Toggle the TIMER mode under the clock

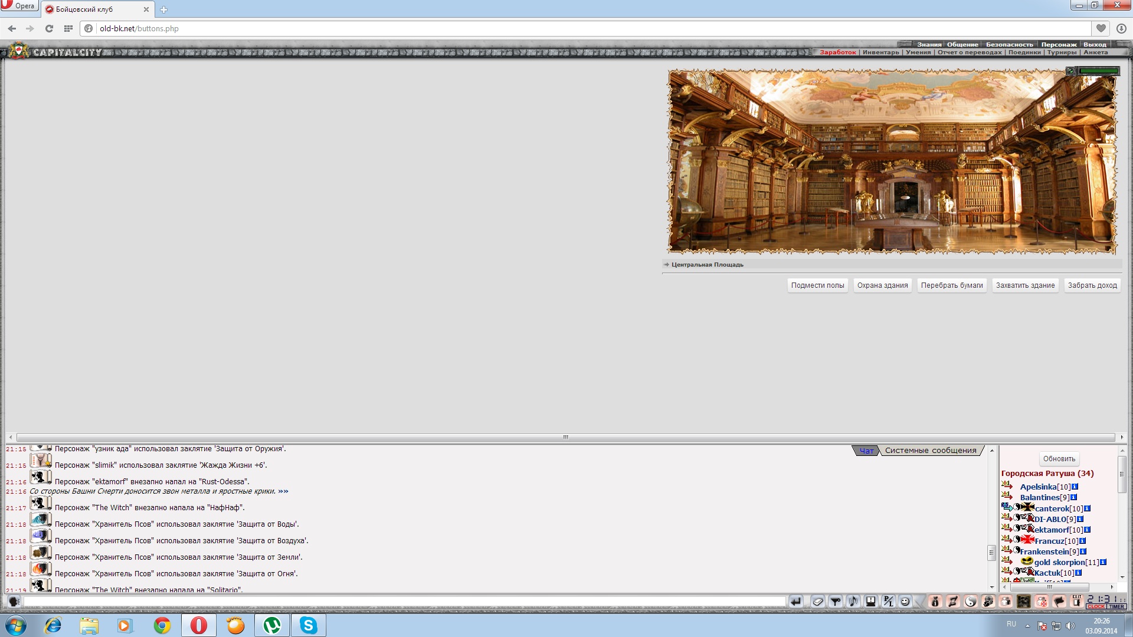(1116, 606)
